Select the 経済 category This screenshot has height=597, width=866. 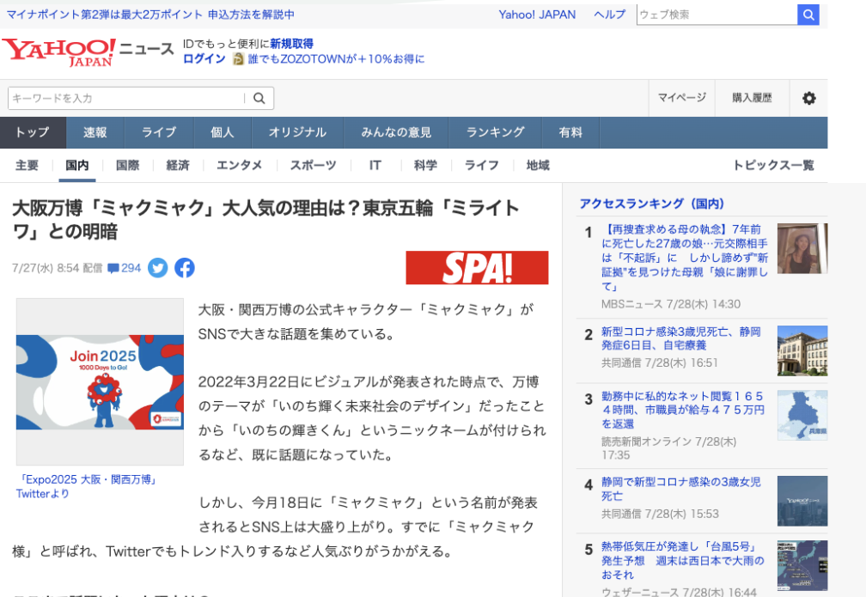coord(178,165)
